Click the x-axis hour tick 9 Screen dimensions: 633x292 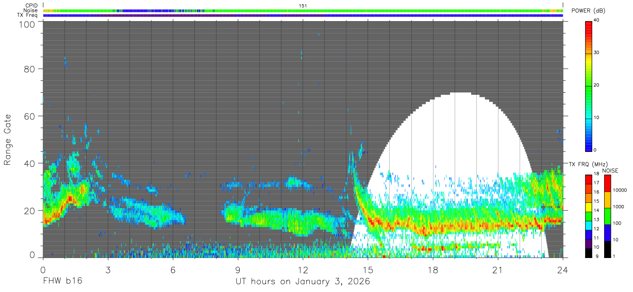click(238, 269)
